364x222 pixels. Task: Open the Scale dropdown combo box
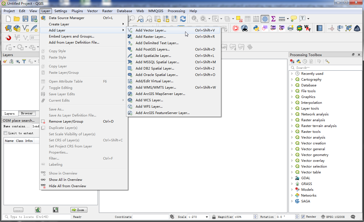pyautogui.click(x=198, y=217)
